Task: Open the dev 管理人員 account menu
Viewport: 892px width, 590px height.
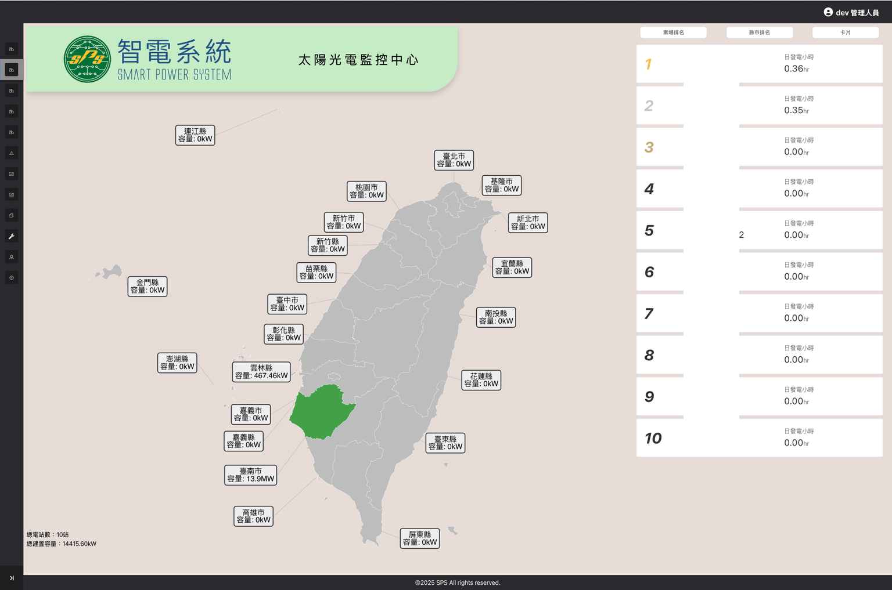Action: click(851, 12)
